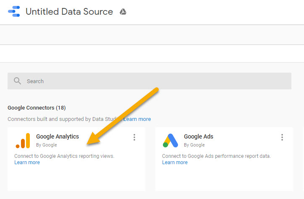The height and width of the screenshot is (199, 304).
Task: Click the search magnifier icon
Action: tap(17, 81)
